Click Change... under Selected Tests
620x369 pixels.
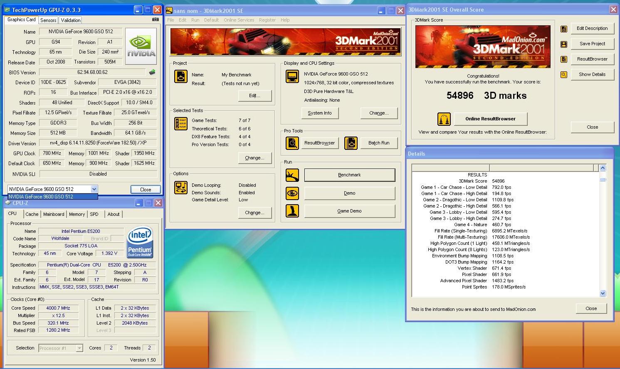point(255,158)
